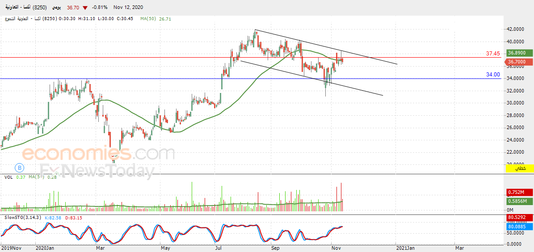Click the VOL indicator label

pos(9,177)
